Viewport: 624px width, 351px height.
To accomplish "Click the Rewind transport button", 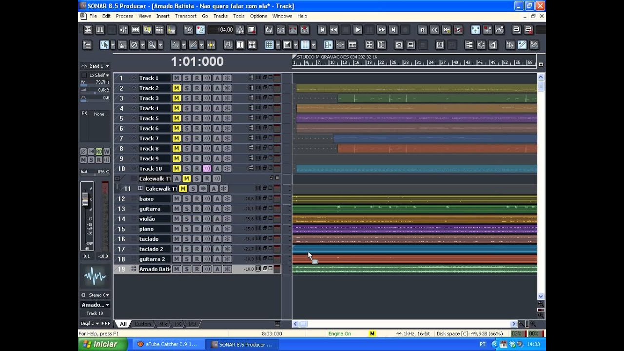I will click(x=333, y=30).
